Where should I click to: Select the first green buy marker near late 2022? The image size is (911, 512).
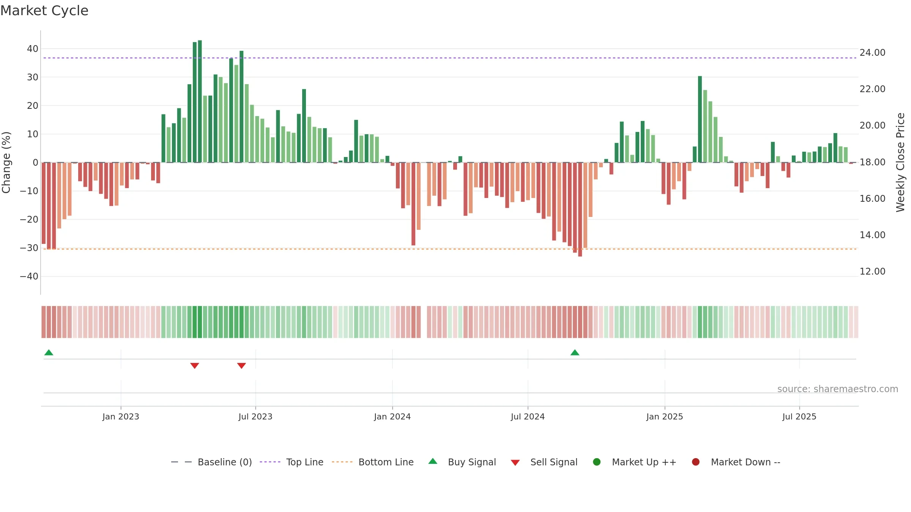click(x=49, y=353)
